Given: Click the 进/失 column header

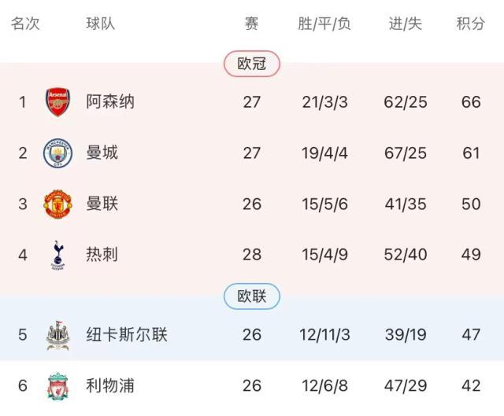Looking at the screenshot, I should (406, 24).
